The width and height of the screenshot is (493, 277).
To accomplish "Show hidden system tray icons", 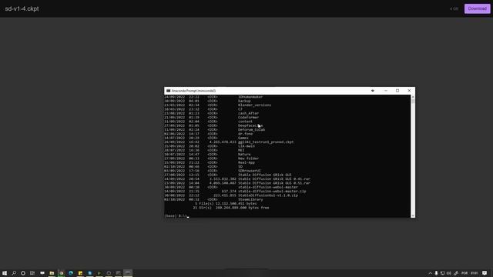I will pyautogui.click(x=430, y=273).
